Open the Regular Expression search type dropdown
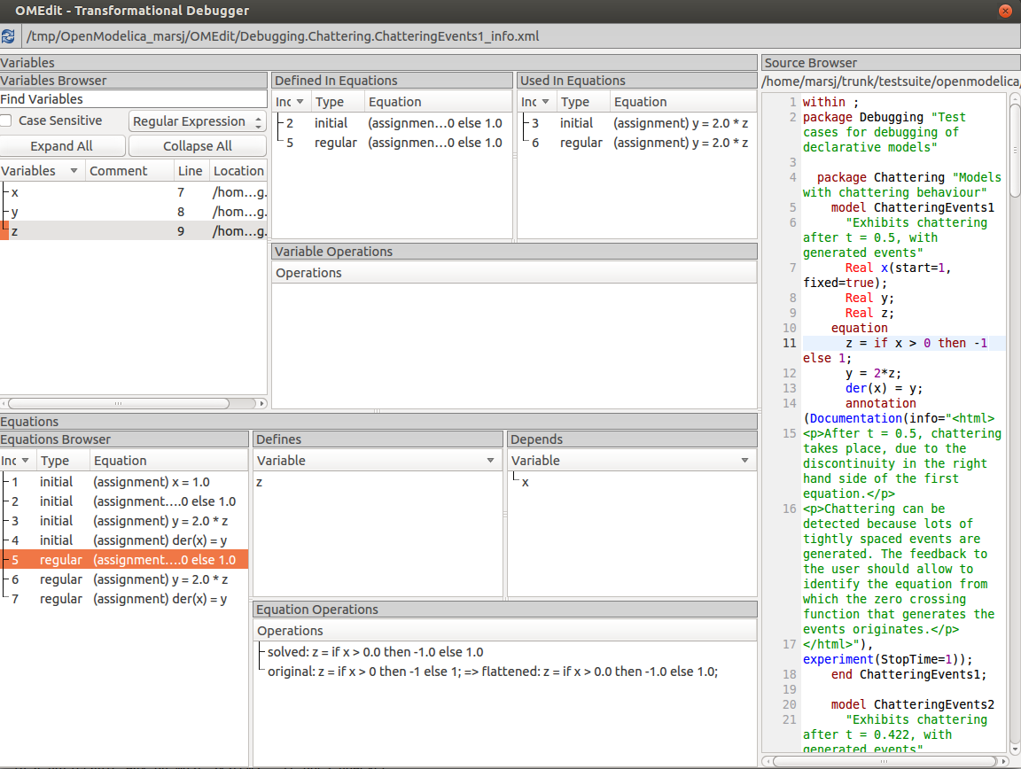This screenshot has width=1021, height=769. click(x=197, y=120)
